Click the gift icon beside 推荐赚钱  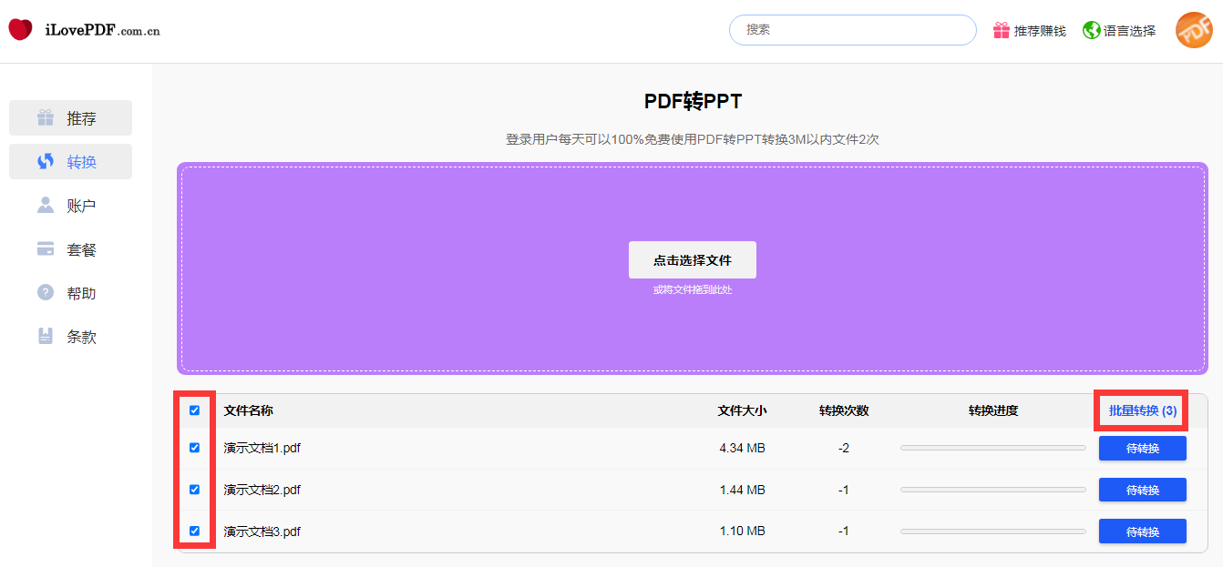[x=1002, y=30]
